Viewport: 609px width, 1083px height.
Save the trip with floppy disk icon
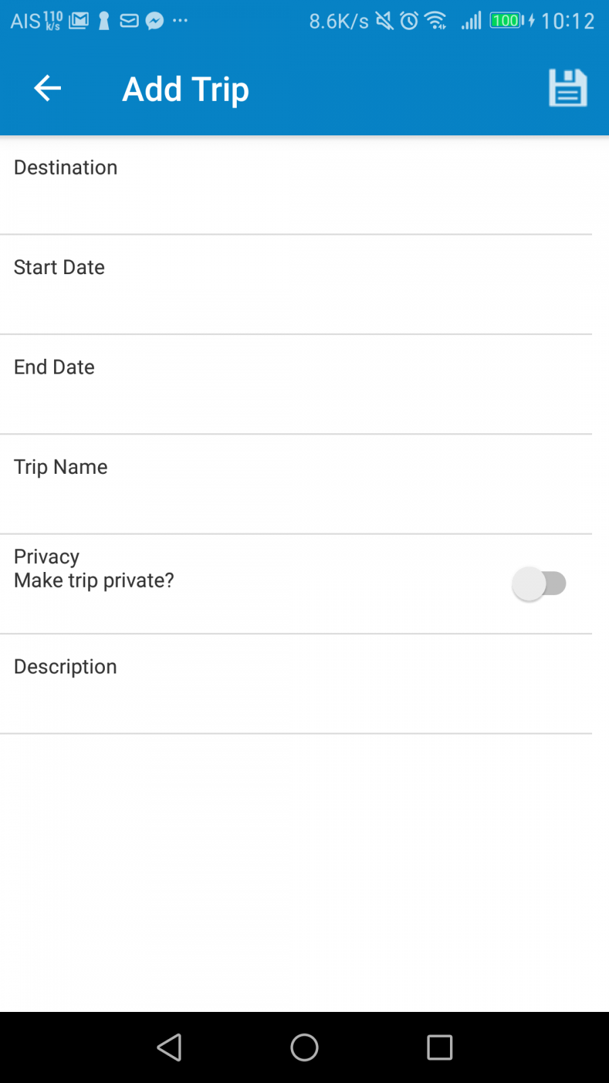[568, 88]
